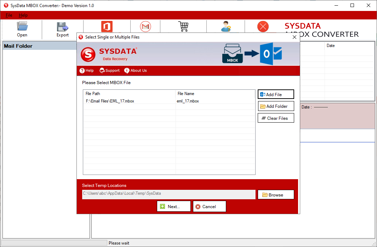Click the Open folder icon in toolbar
377x247 pixels.
pyautogui.click(x=22, y=27)
